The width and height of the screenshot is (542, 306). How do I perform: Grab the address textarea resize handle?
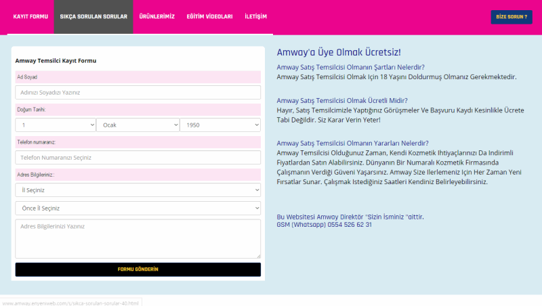coord(259,257)
